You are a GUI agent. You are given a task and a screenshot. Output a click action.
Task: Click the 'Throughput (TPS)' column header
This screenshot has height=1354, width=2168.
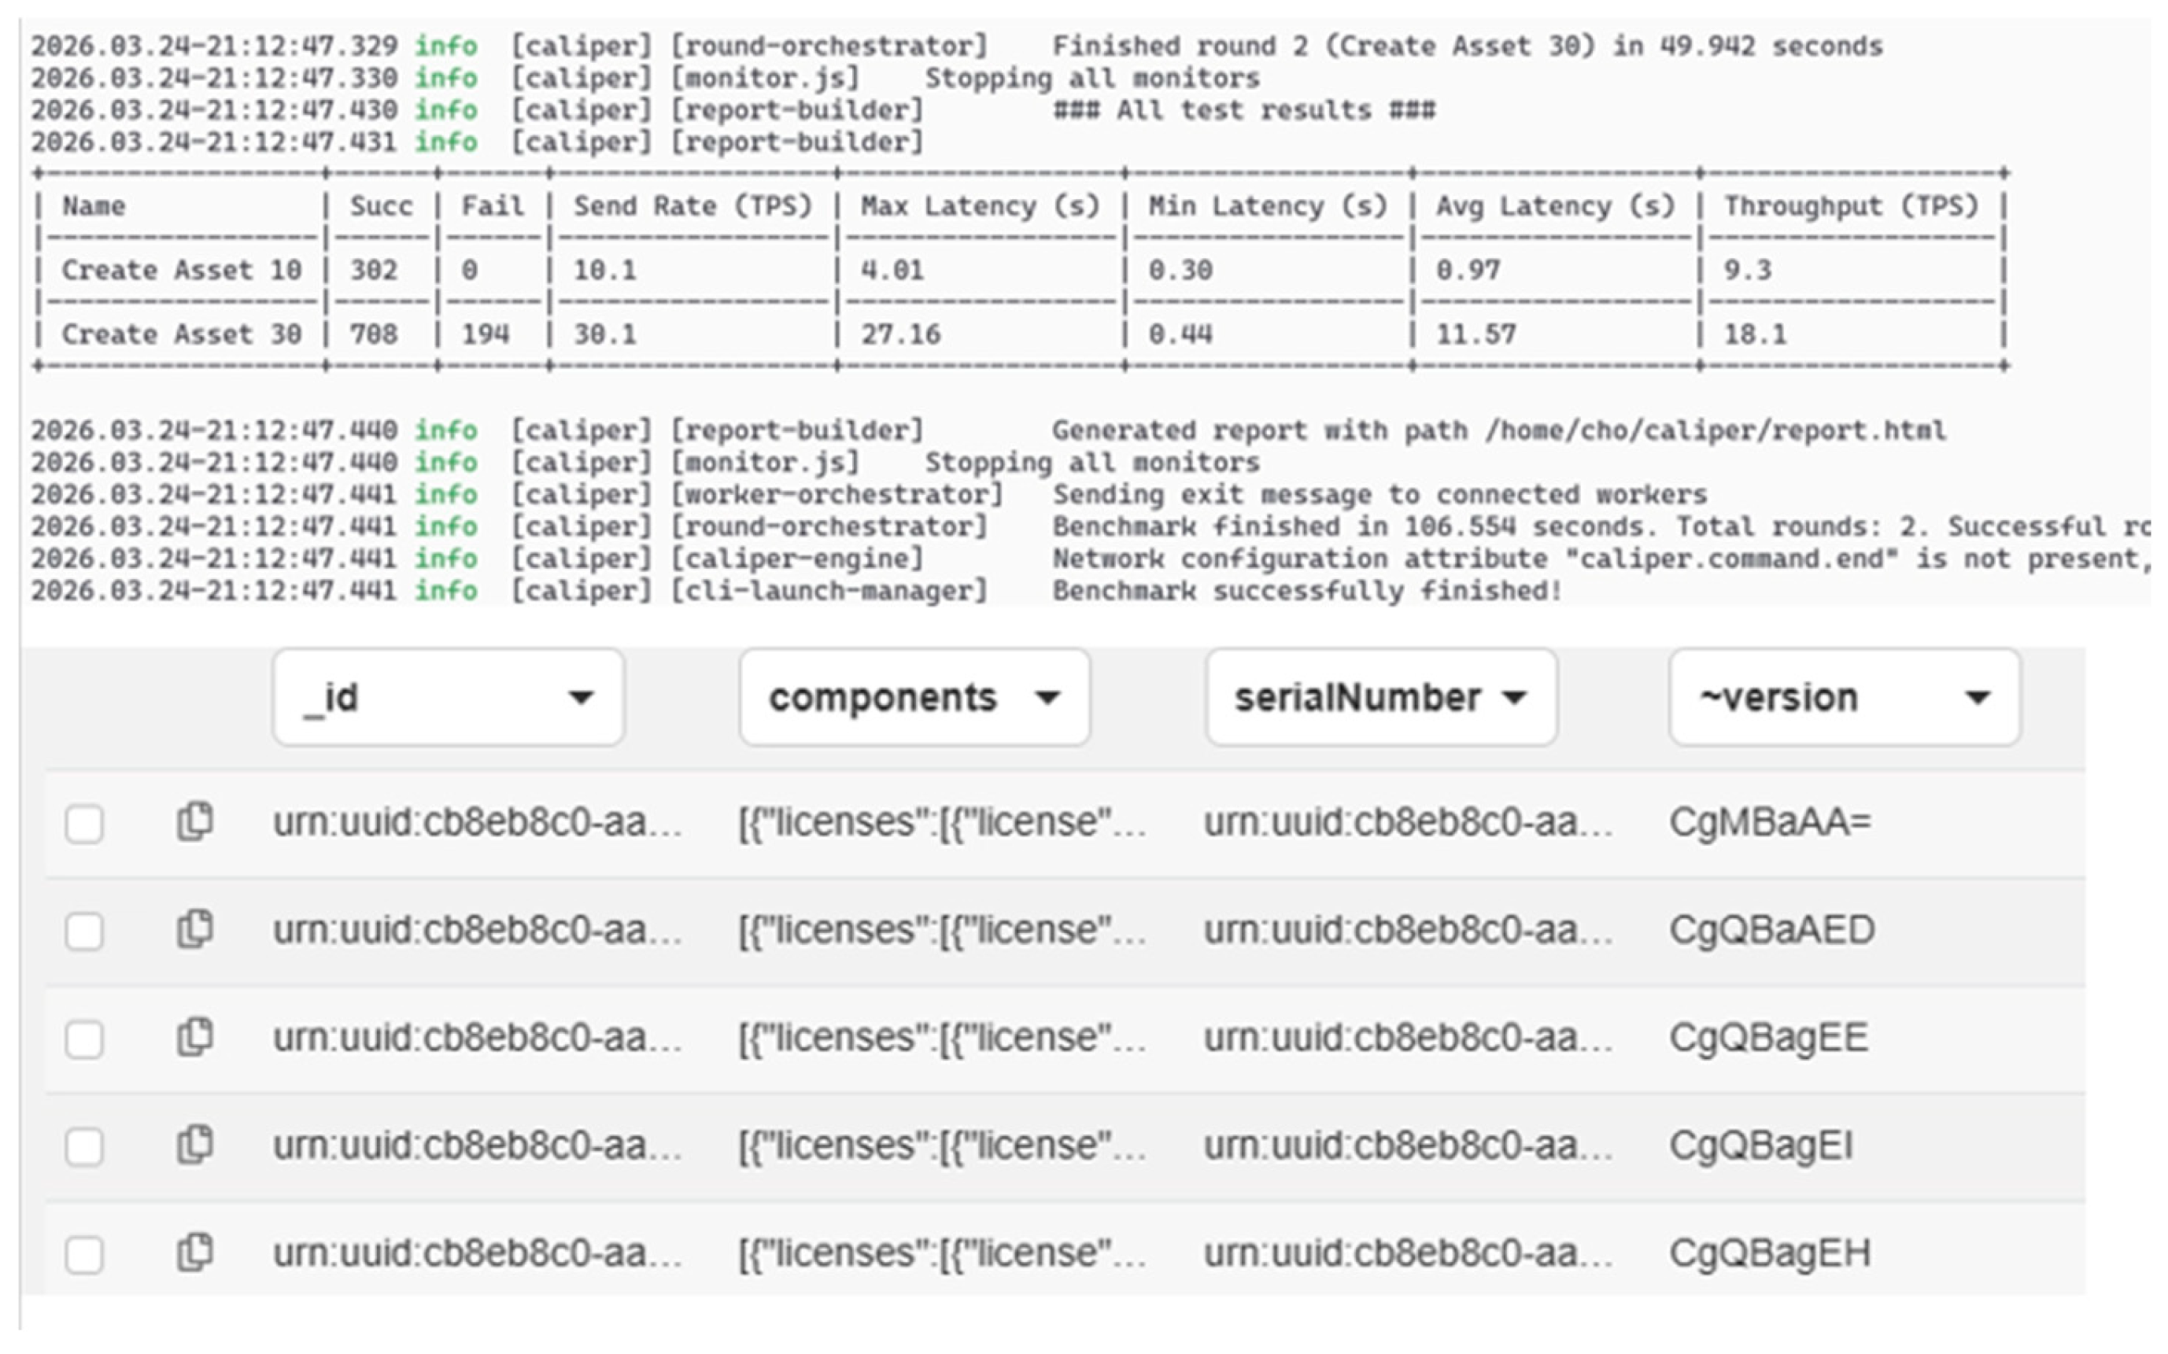(1851, 206)
